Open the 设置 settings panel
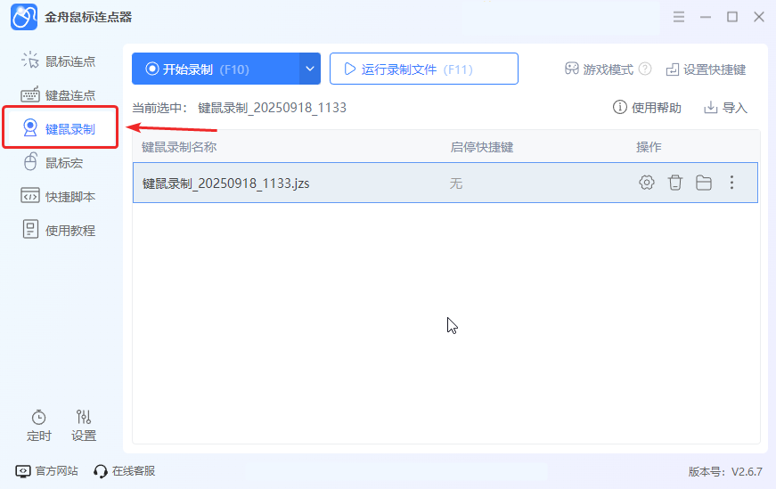Image resolution: width=776 pixels, height=489 pixels. point(84,426)
